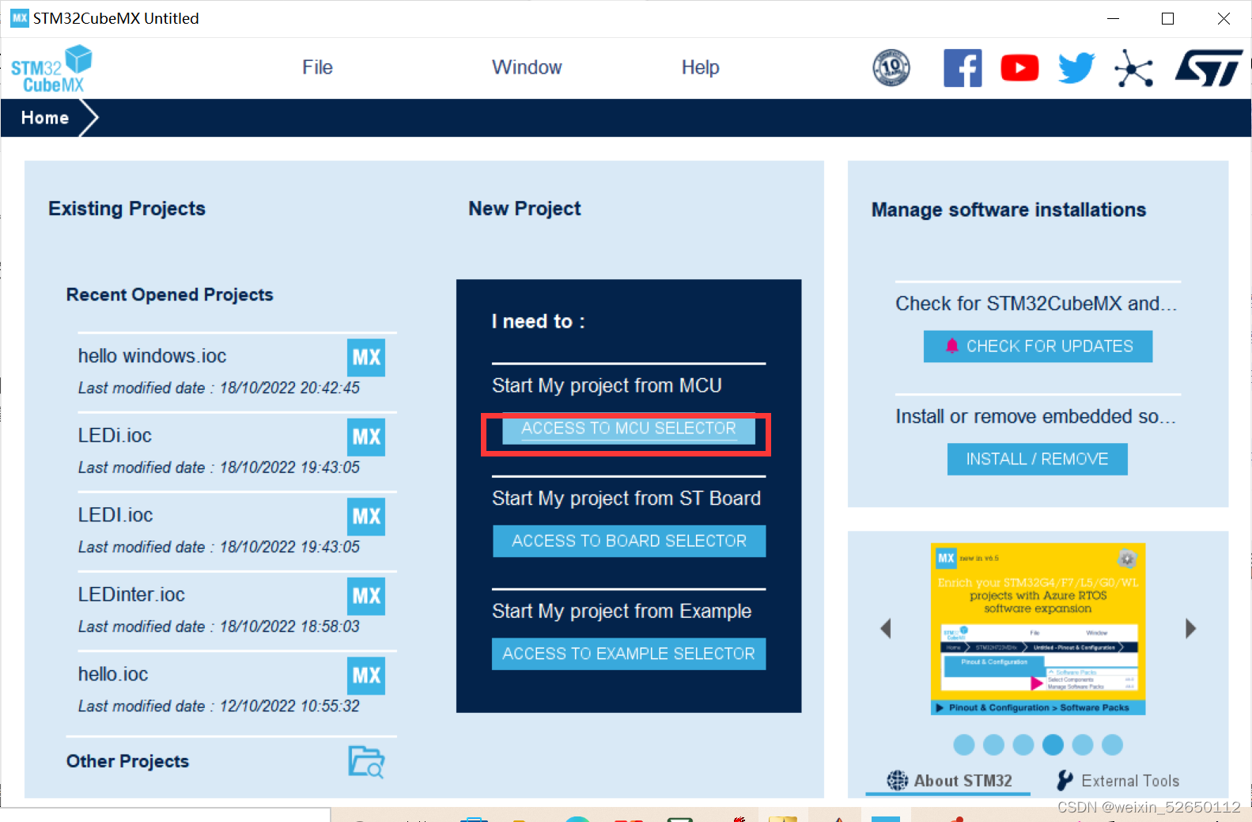Open the Window menu
1252x822 pixels.
pyautogui.click(x=527, y=67)
